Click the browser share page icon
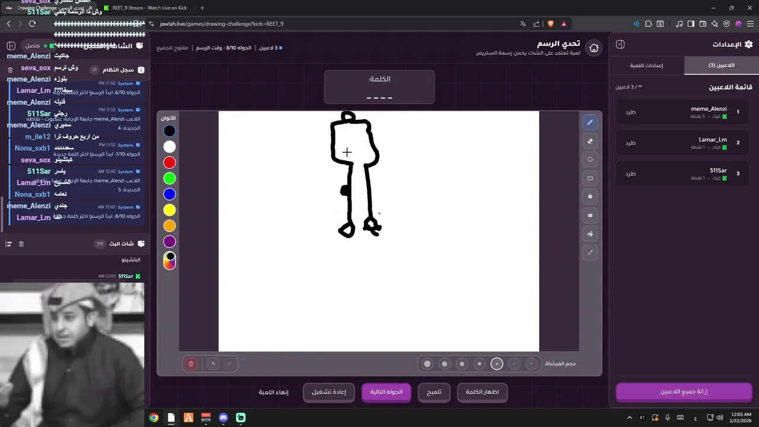Screen dimensions: 759x427 click(x=536, y=24)
